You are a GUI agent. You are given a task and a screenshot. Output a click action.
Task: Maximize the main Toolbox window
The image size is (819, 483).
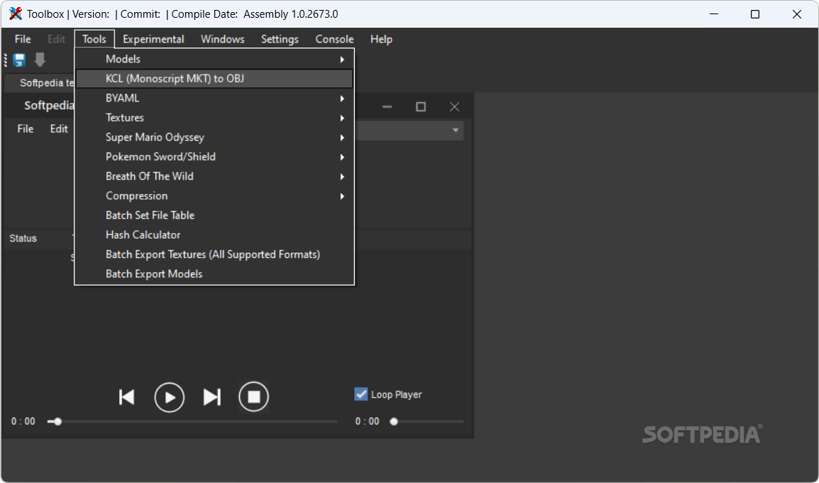754,14
